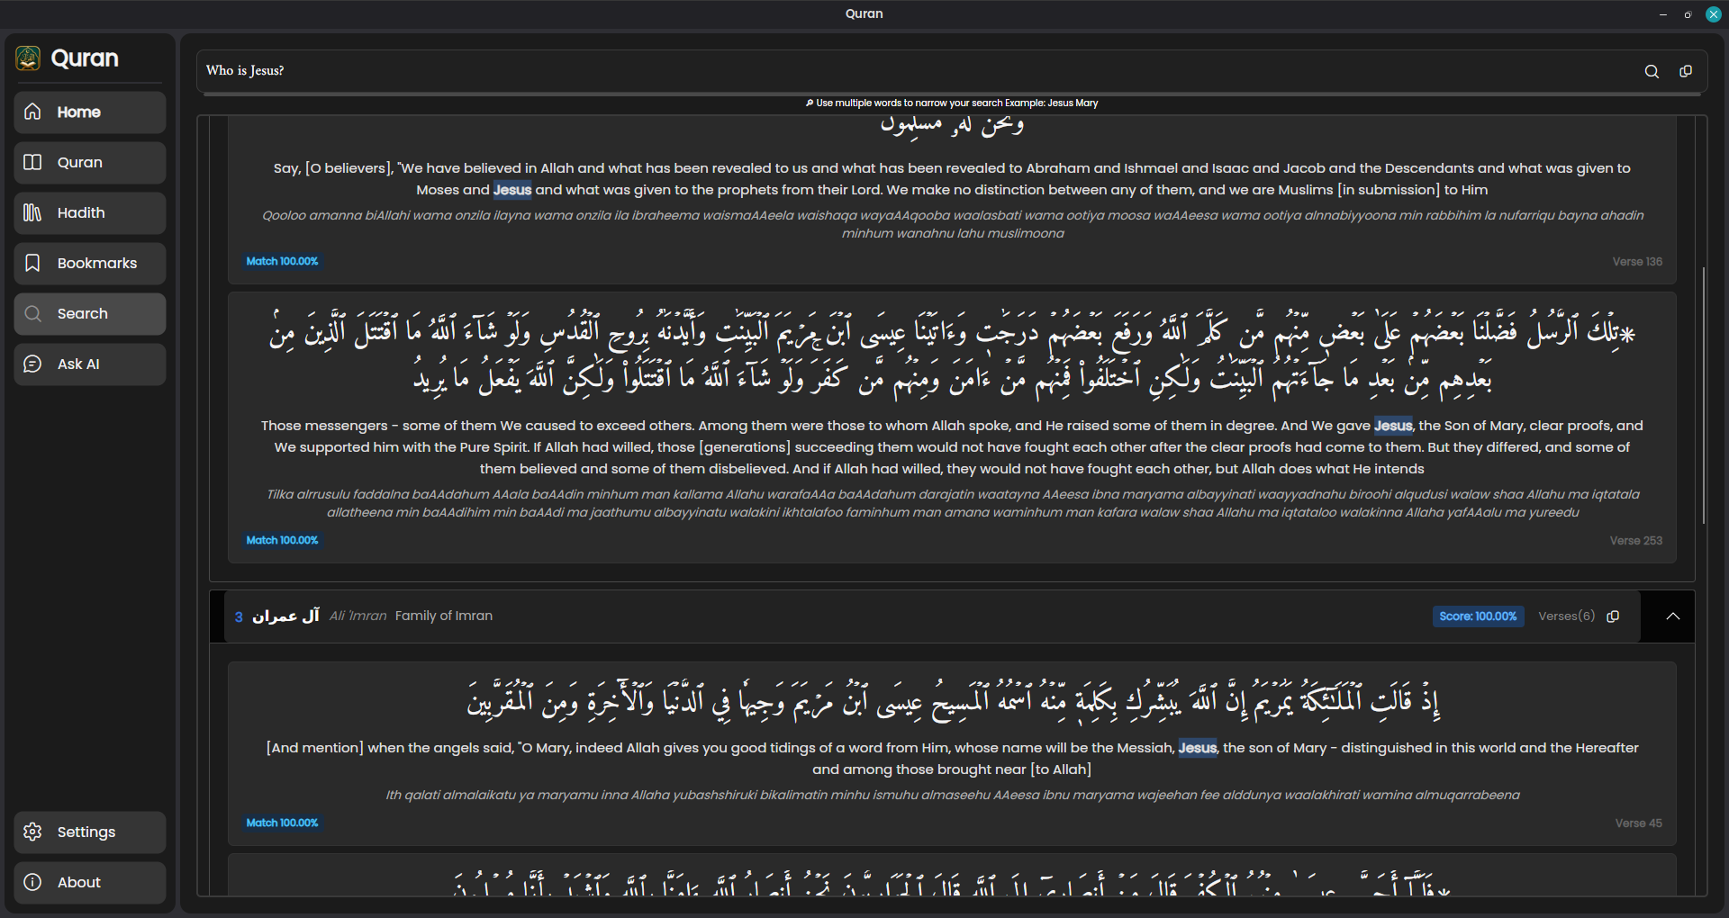Click the home house icon

(33, 112)
